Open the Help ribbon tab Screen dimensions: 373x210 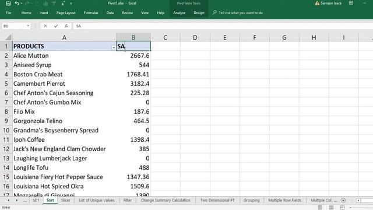161,13
